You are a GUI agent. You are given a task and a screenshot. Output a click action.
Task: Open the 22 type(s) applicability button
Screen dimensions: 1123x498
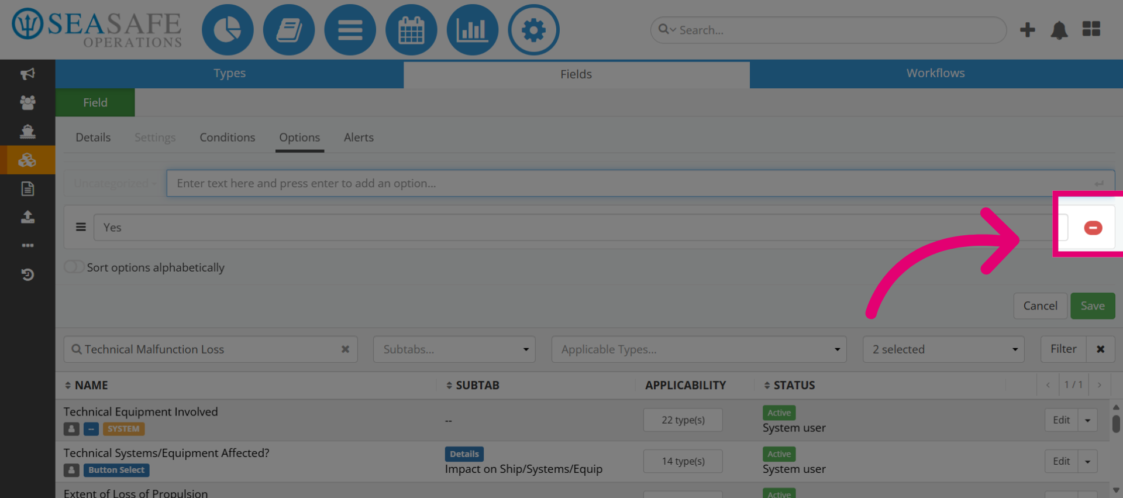pos(683,420)
